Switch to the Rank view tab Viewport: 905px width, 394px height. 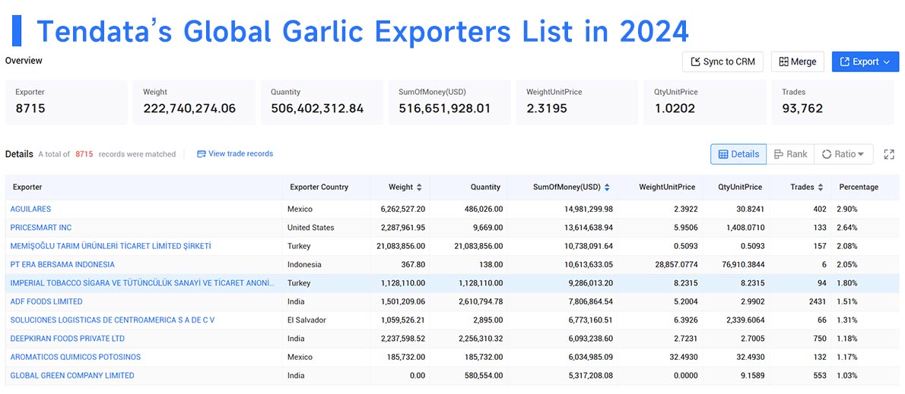tap(791, 154)
